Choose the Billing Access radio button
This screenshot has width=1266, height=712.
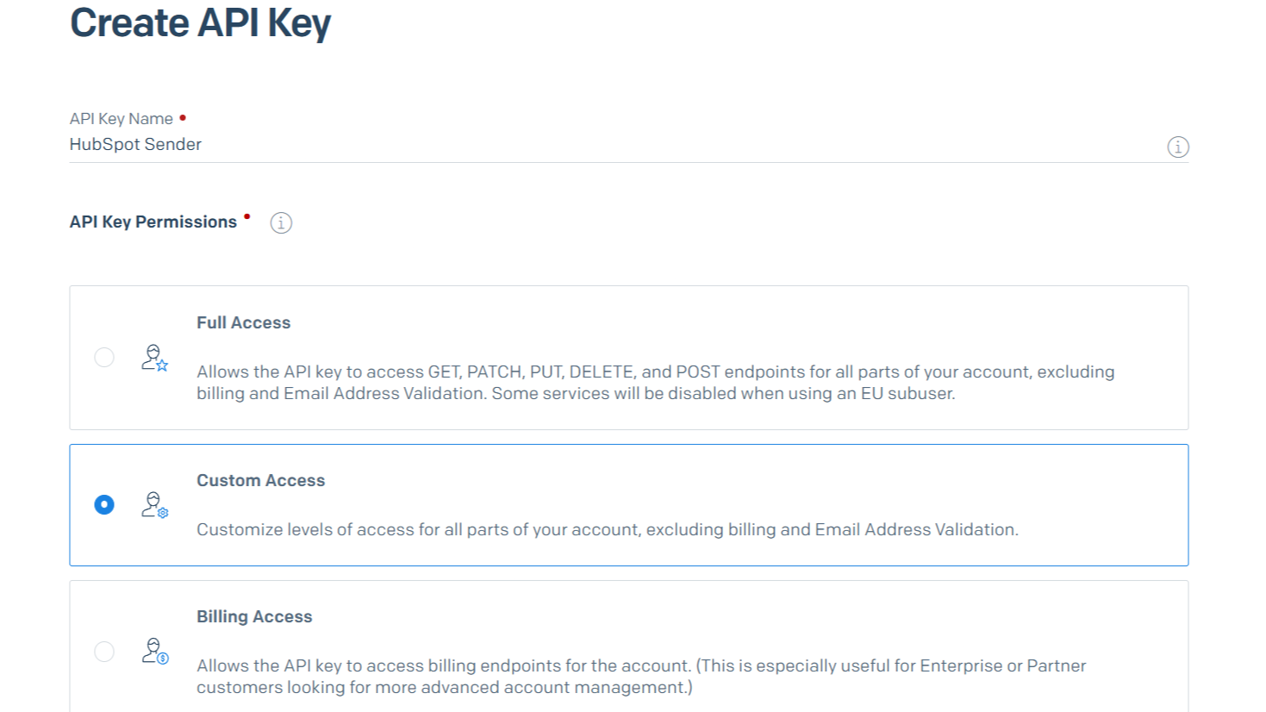(104, 652)
